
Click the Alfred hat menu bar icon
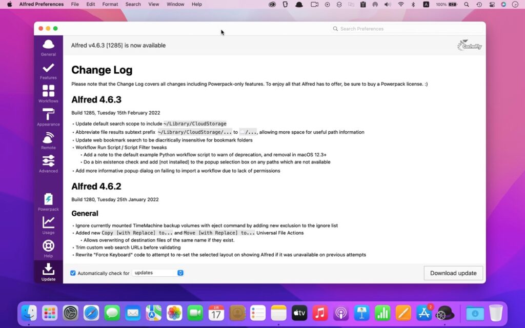[299, 4]
